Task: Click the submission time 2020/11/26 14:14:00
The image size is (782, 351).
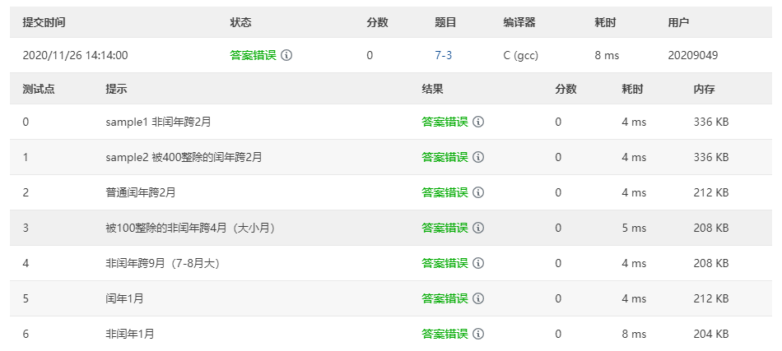Action: click(75, 56)
